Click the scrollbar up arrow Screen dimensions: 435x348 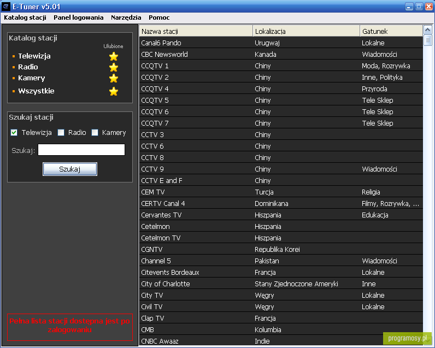(428, 30)
